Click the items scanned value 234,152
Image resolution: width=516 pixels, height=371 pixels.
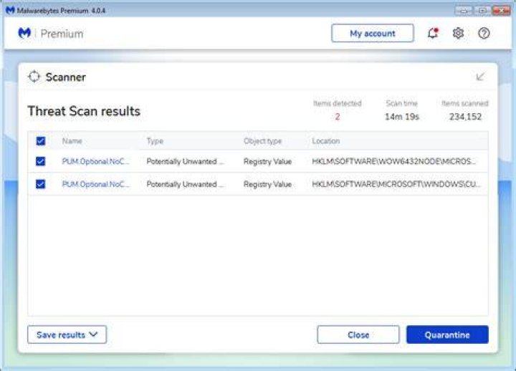pyautogui.click(x=465, y=117)
